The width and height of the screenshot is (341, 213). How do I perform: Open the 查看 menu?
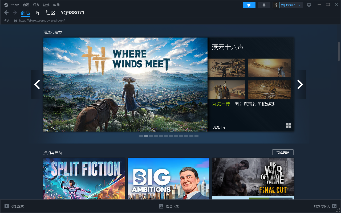click(26, 5)
